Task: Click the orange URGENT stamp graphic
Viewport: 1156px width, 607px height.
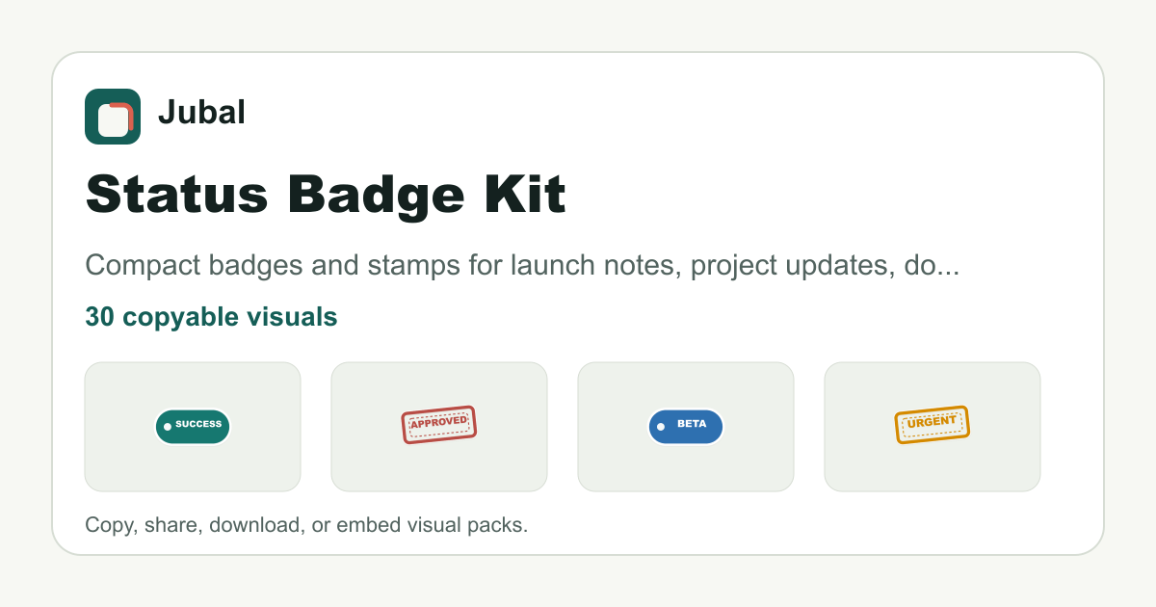Action: 933,425
